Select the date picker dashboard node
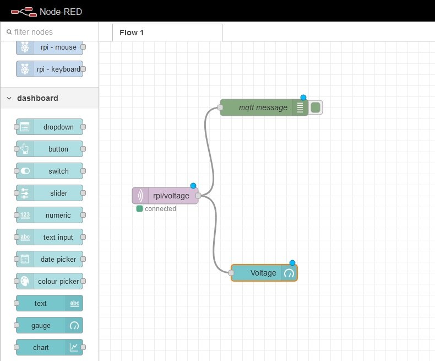Viewport: 435px width, 361px height. (x=50, y=259)
